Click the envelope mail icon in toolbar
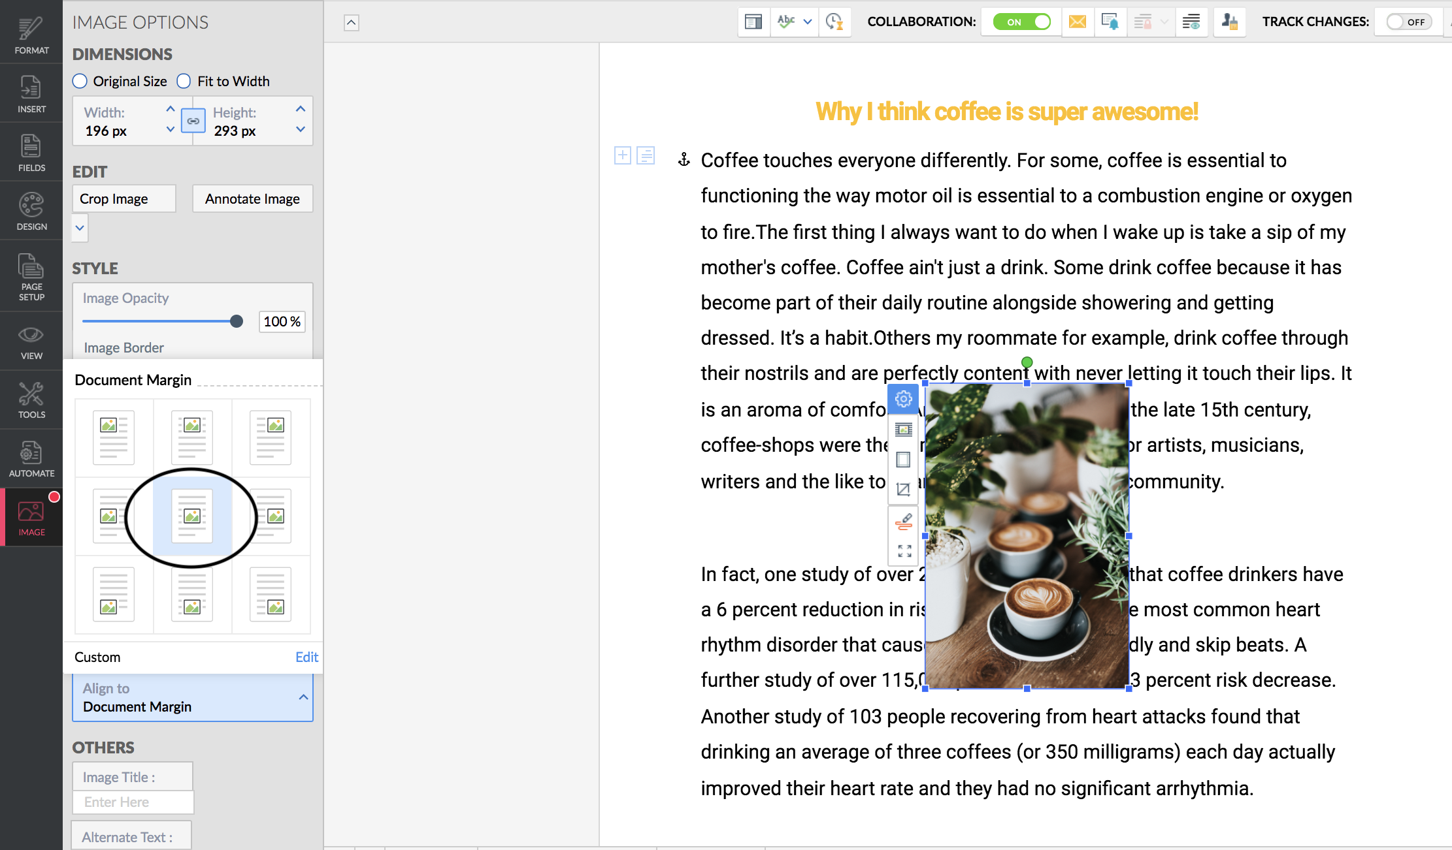Screen dimensions: 1452x850 tap(1077, 22)
